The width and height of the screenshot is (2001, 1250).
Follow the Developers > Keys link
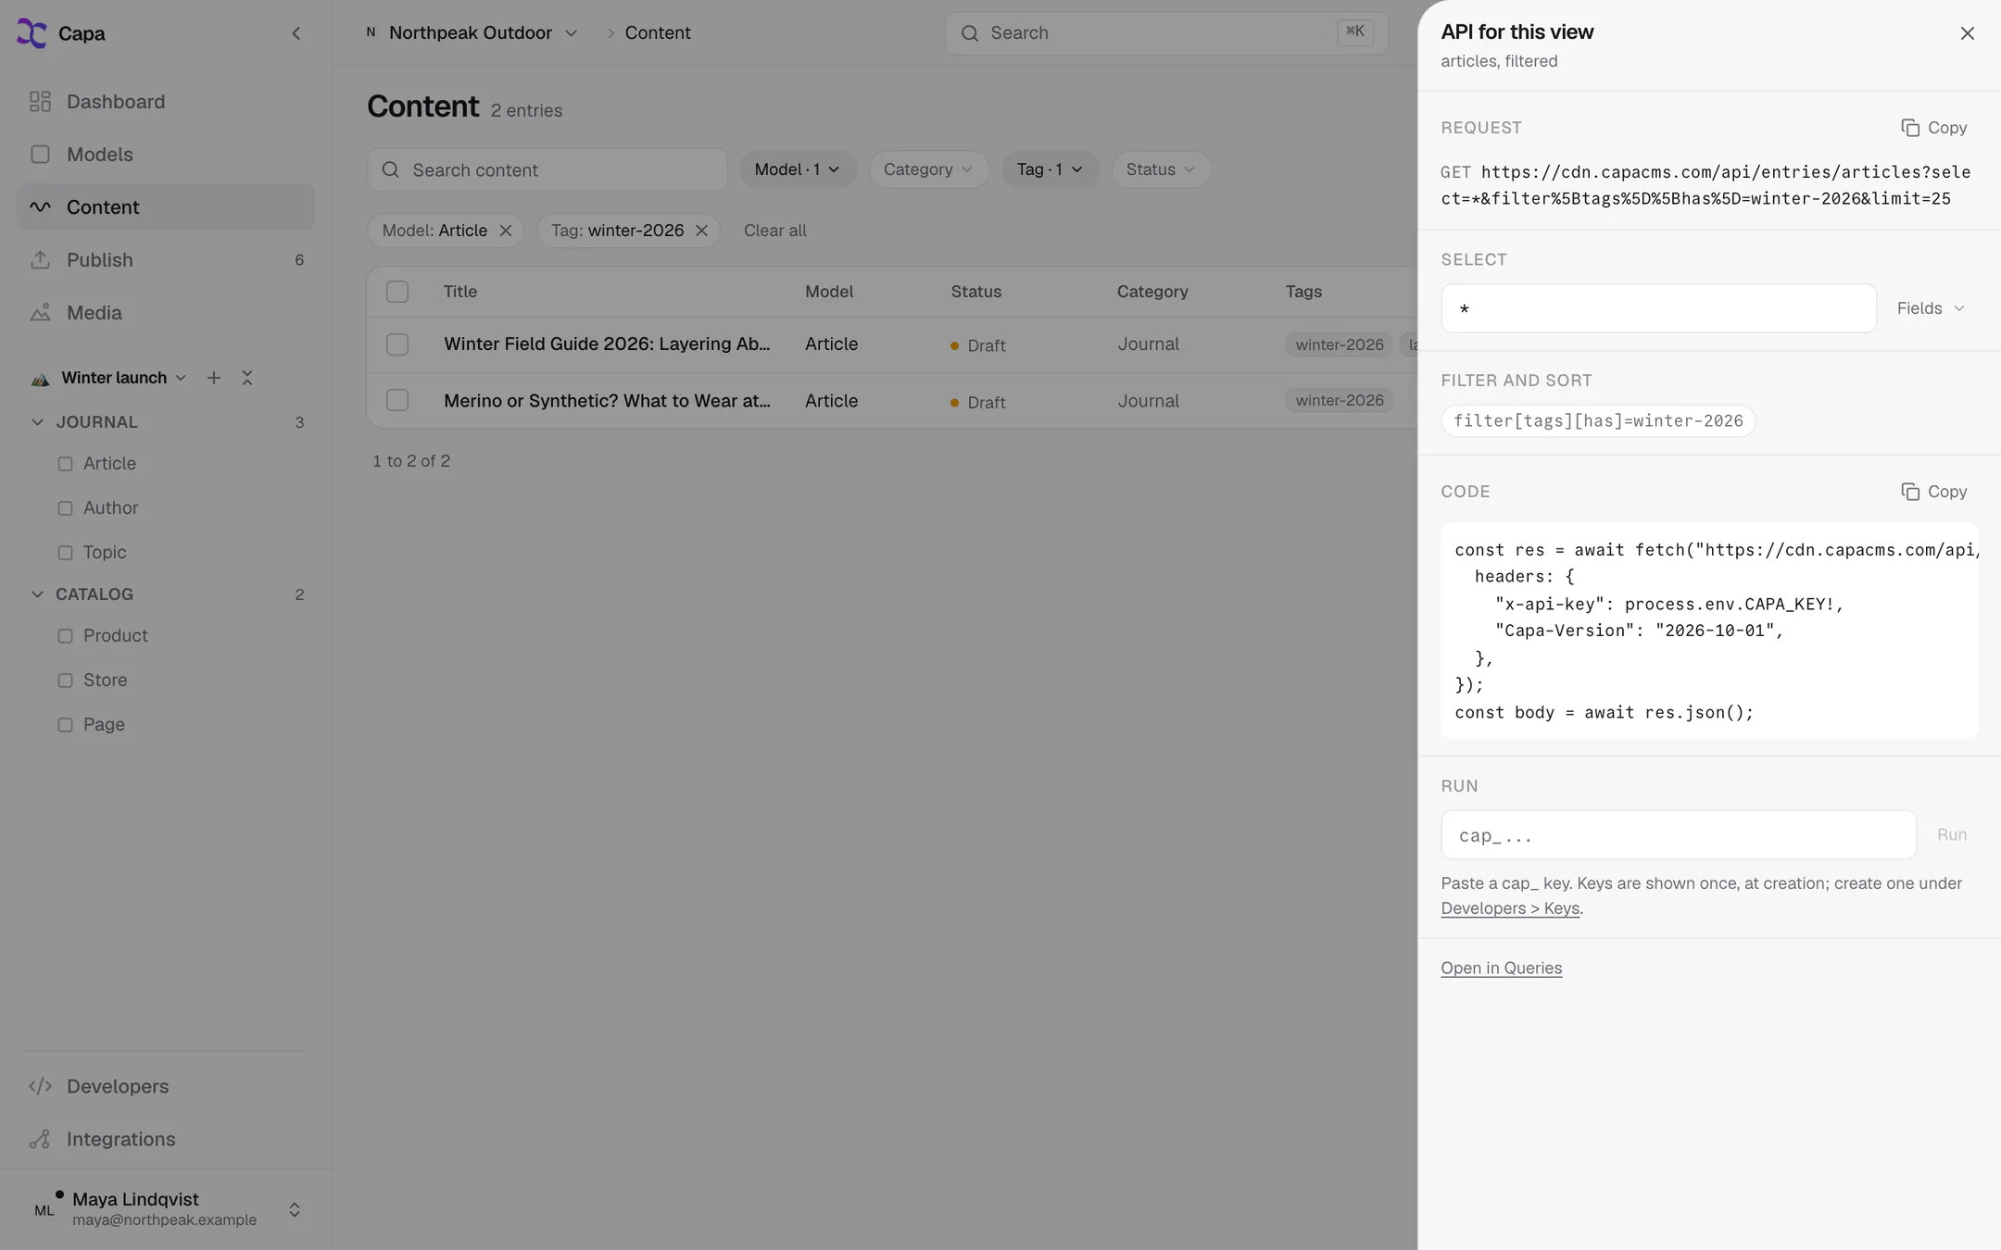[1510, 908]
